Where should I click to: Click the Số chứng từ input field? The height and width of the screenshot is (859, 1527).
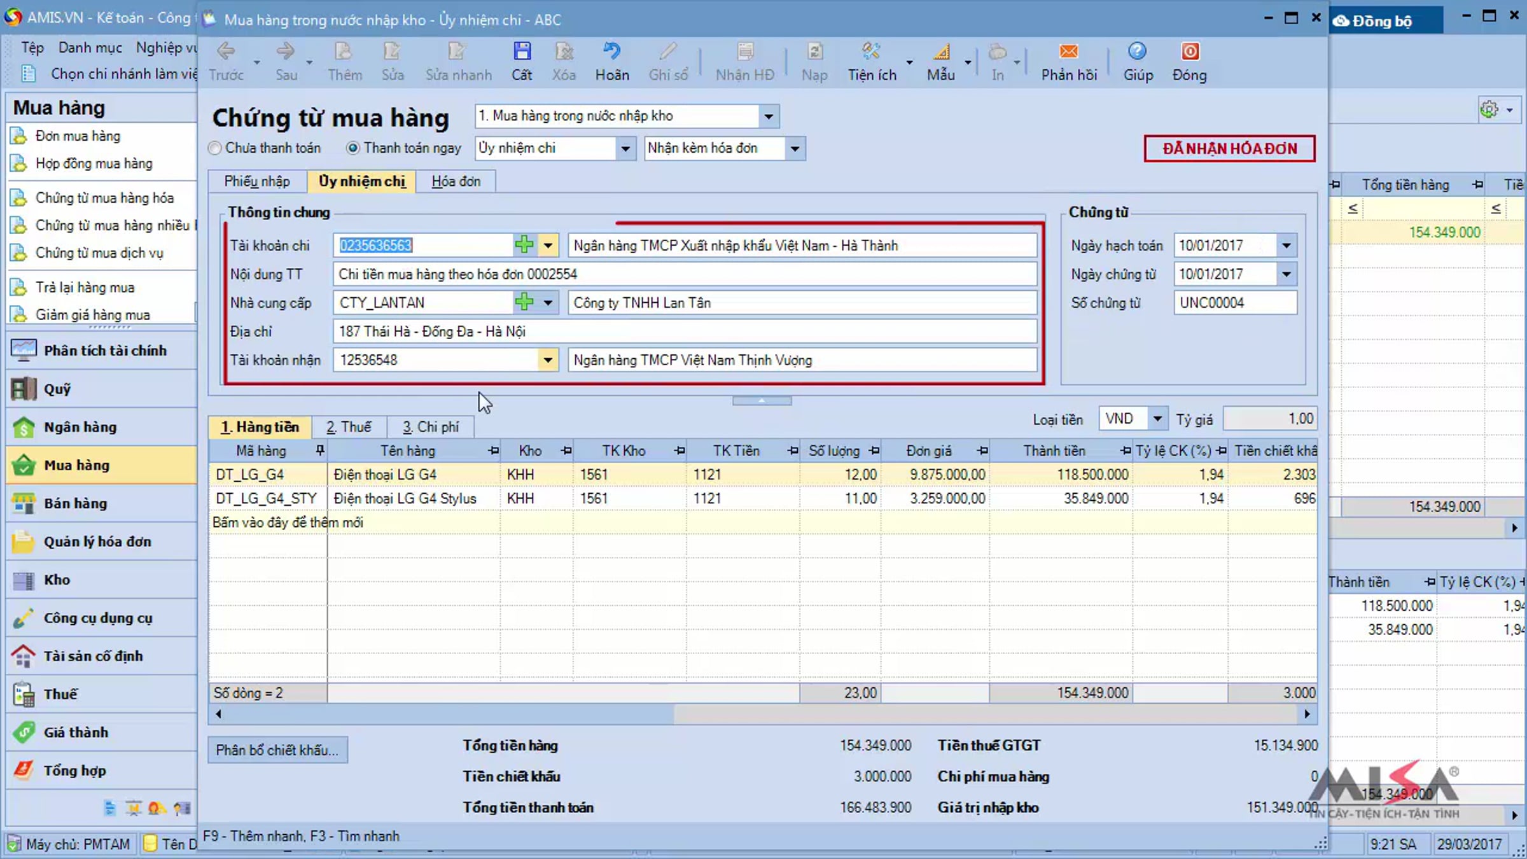(x=1235, y=303)
